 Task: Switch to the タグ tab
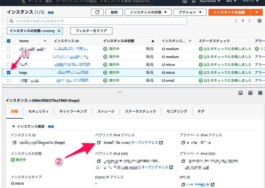coord(201,111)
